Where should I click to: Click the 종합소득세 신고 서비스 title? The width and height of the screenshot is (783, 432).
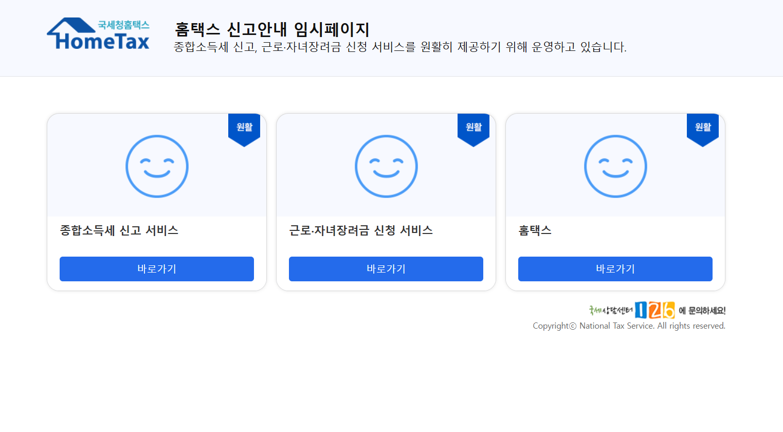[x=119, y=230]
